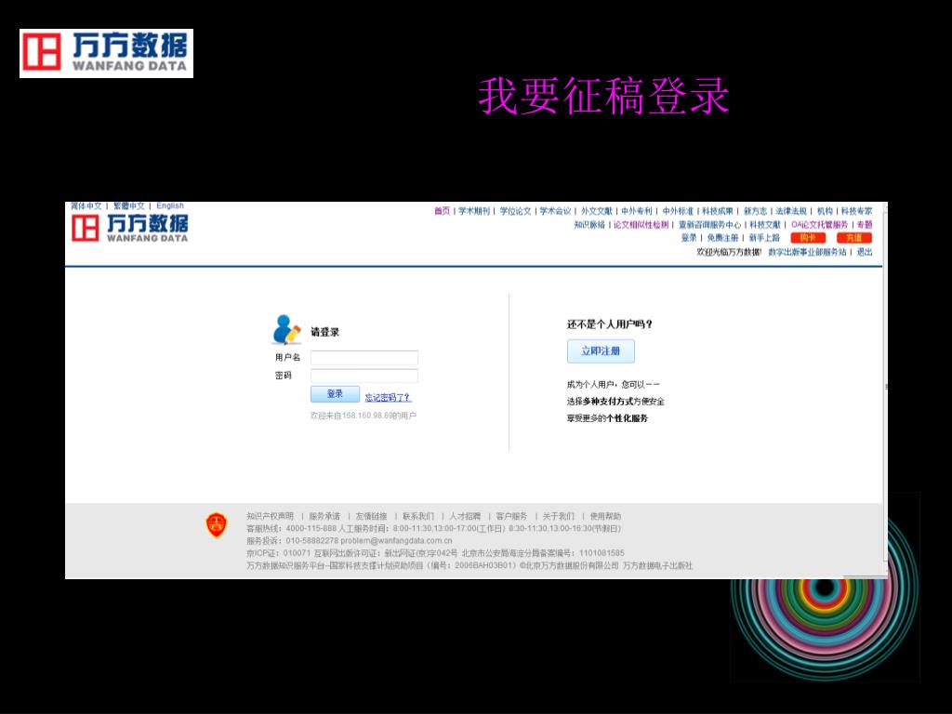Open 中外标准 in the top navigation
The height and width of the screenshot is (714, 952).
pos(678,211)
